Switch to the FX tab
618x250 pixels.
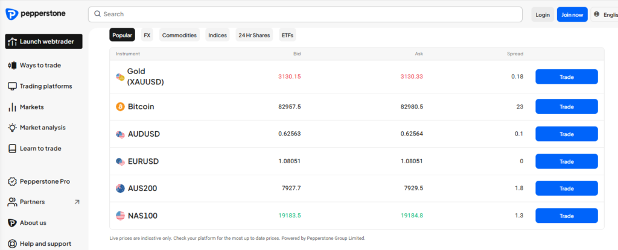pyautogui.click(x=147, y=36)
